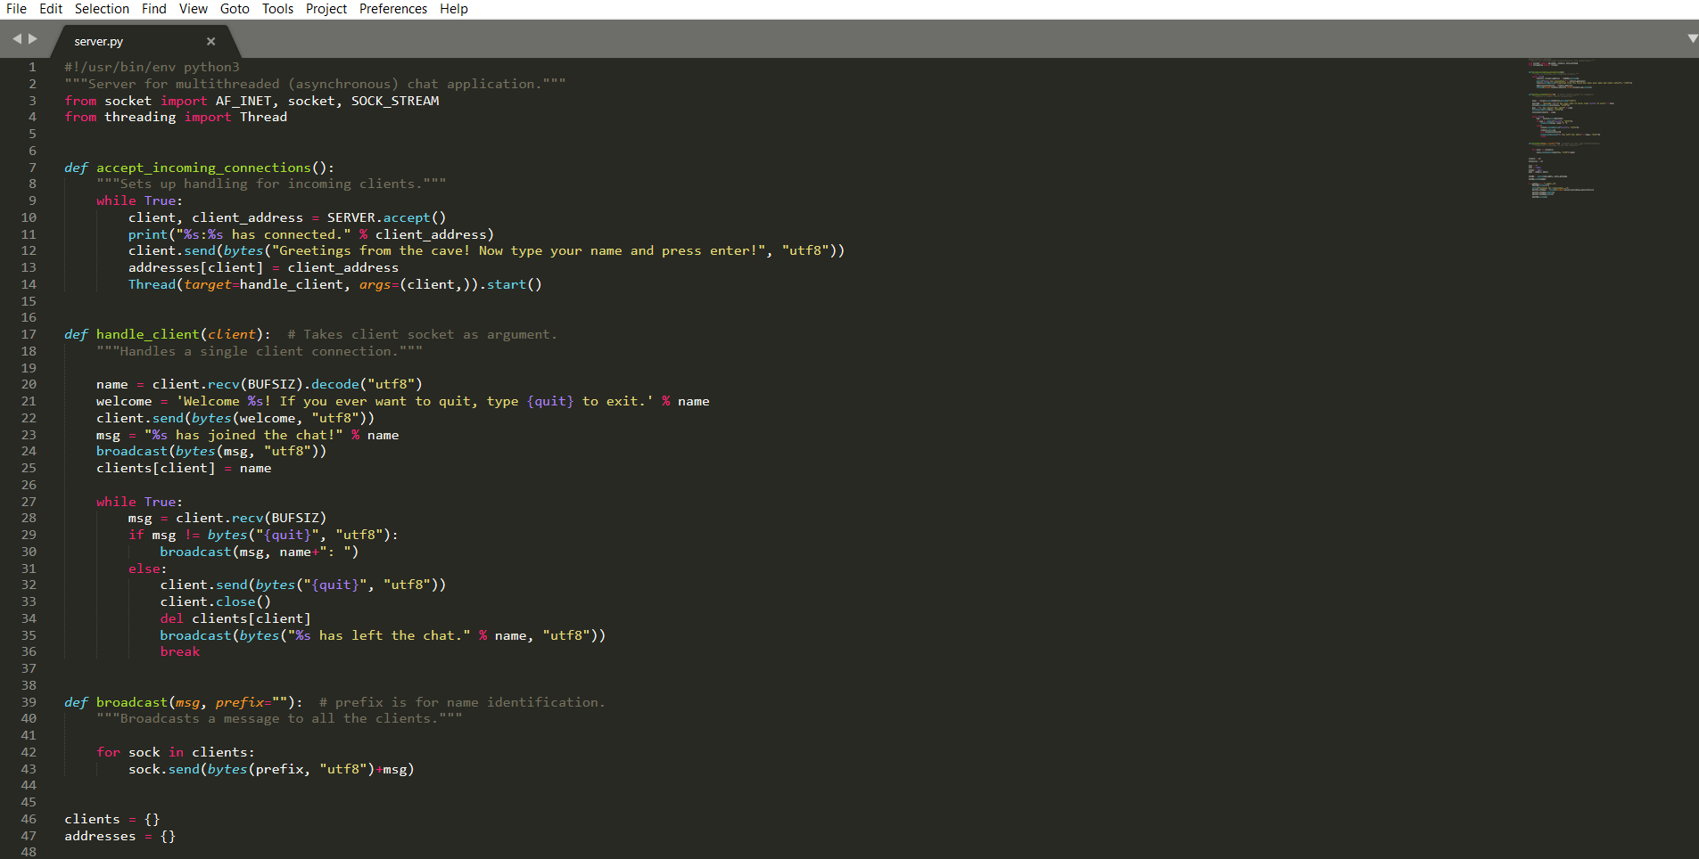1699x859 pixels.
Task: Open the Help menu
Action: tap(453, 8)
